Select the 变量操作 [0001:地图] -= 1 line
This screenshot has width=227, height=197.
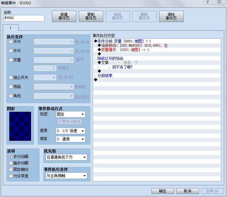(157, 50)
